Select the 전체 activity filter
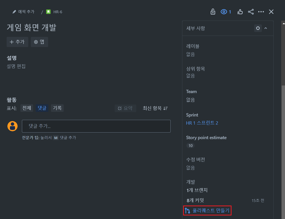 pos(27,108)
